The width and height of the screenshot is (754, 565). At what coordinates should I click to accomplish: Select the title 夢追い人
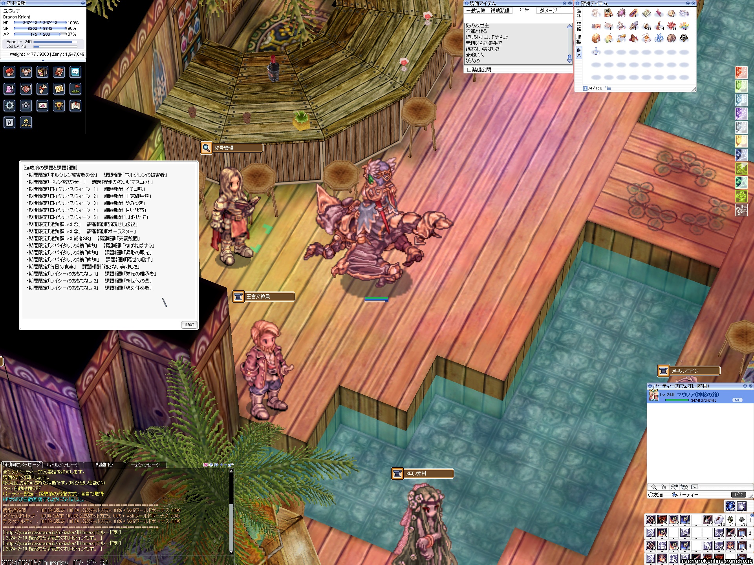pos(474,55)
